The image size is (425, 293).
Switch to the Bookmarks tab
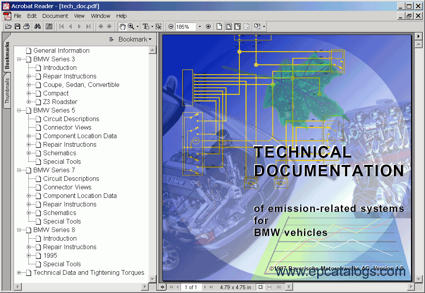click(x=7, y=55)
